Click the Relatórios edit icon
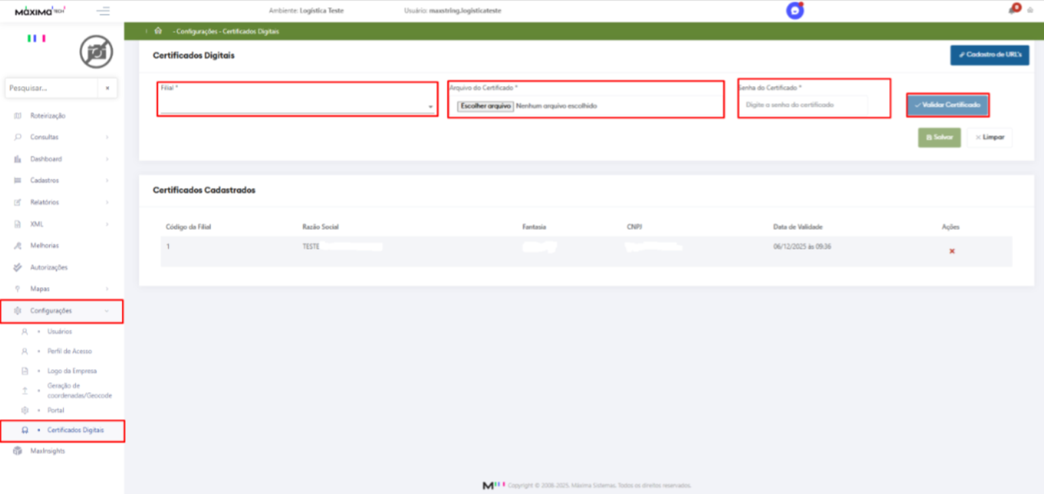This screenshot has width=1044, height=494. click(18, 202)
